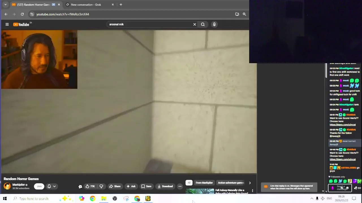Select the 'All' filter chip
The image size is (362, 203).
[189, 183]
